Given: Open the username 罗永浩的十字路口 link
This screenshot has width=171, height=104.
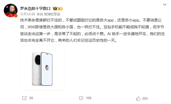Looking at the screenshot, I should point(35,9).
